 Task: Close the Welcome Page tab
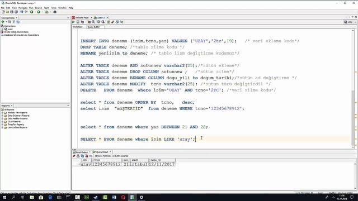[x=92, y=17]
